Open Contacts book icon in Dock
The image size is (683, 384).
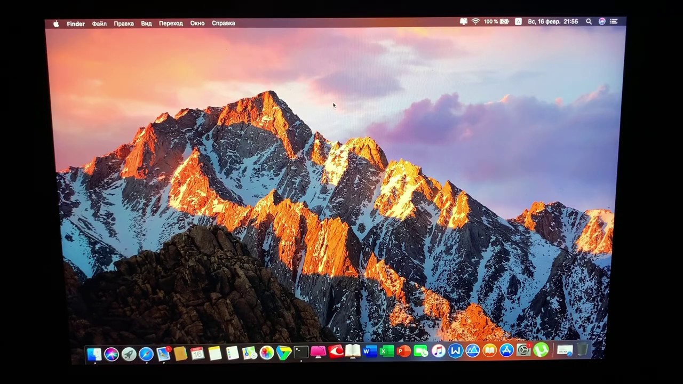180,353
